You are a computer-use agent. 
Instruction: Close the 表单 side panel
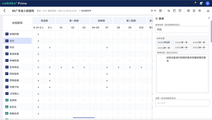[209, 18]
